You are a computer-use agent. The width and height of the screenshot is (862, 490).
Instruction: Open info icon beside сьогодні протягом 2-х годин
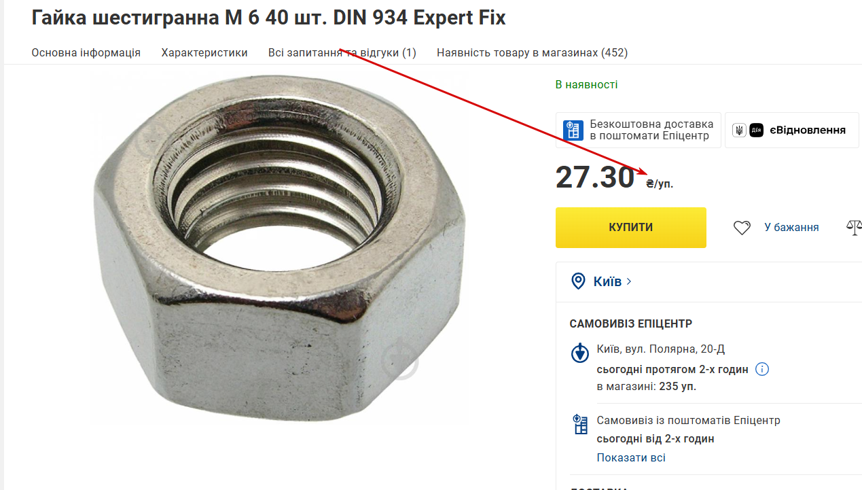(x=762, y=370)
